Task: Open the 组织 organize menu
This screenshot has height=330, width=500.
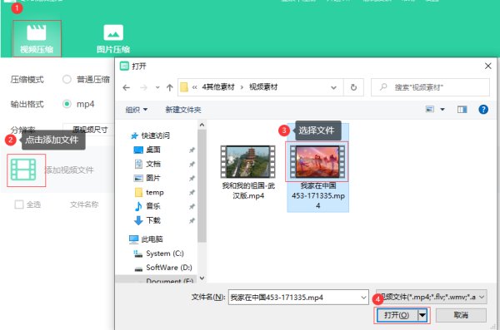Action: (x=137, y=110)
